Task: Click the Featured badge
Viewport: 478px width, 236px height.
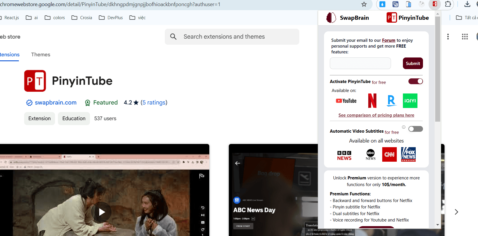Action: [101, 102]
